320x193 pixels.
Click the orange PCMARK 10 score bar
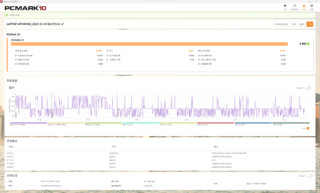tap(149, 44)
